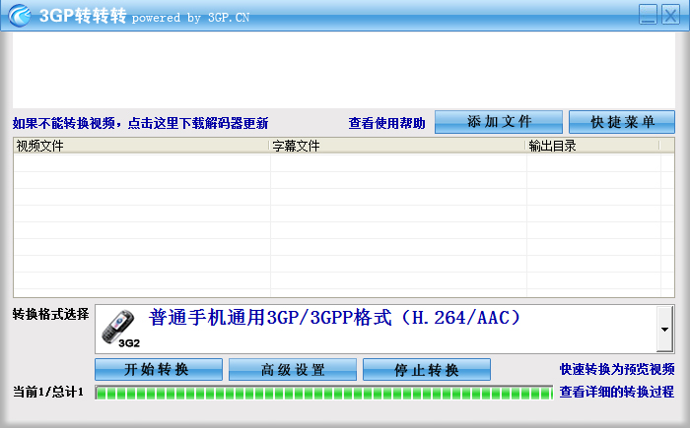Click the 转换格式选择 label
The image size is (690, 428).
click(x=50, y=314)
